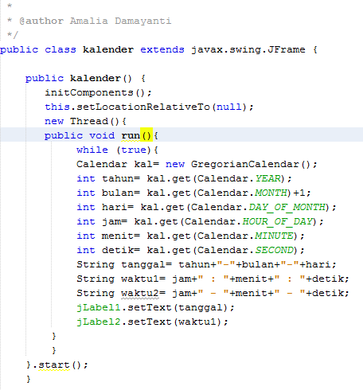Click the 'MINUTE' constant

coord(275,236)
